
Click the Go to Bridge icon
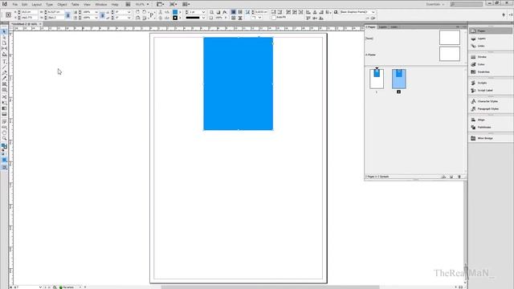tap(128, 4)
